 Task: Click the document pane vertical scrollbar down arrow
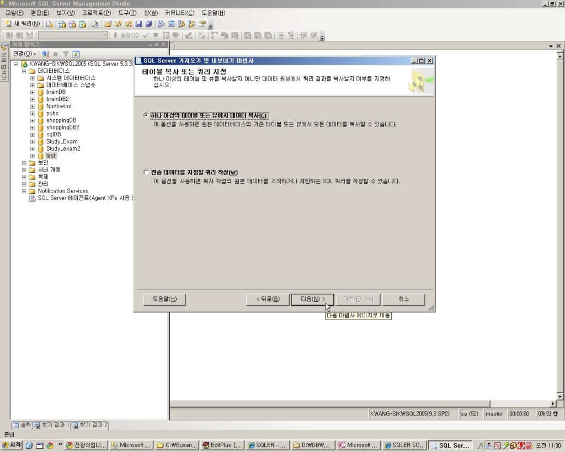pyautogui.click(x=559, y=396)
